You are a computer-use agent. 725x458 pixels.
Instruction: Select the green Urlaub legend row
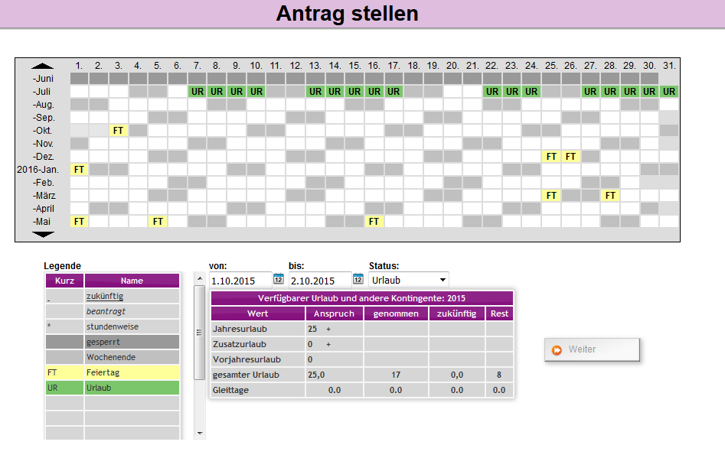coord(112,388)
